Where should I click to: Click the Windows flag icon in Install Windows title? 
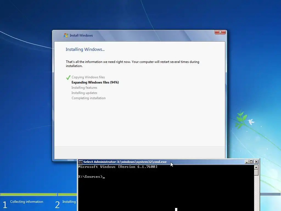point(66,35)
